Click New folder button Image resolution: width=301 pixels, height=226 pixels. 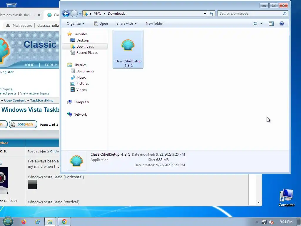coord(154,24)
